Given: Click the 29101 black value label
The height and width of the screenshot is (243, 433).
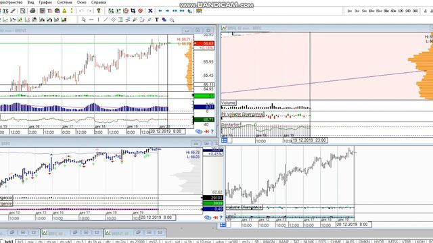Looking at the screenshot, I should (x=213, y=198).
